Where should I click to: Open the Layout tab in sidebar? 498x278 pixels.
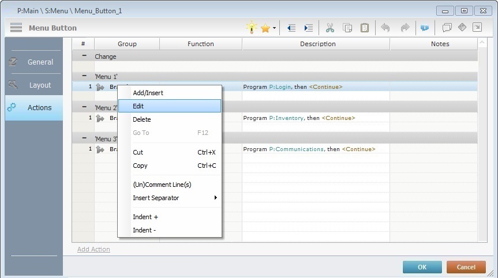coord(40,85)
